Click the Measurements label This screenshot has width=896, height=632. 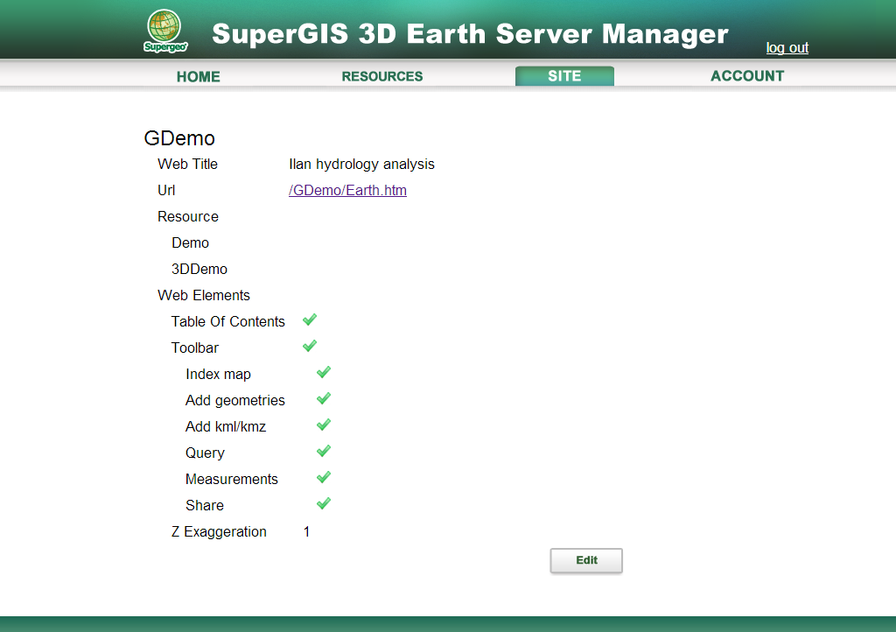[231, 480]
